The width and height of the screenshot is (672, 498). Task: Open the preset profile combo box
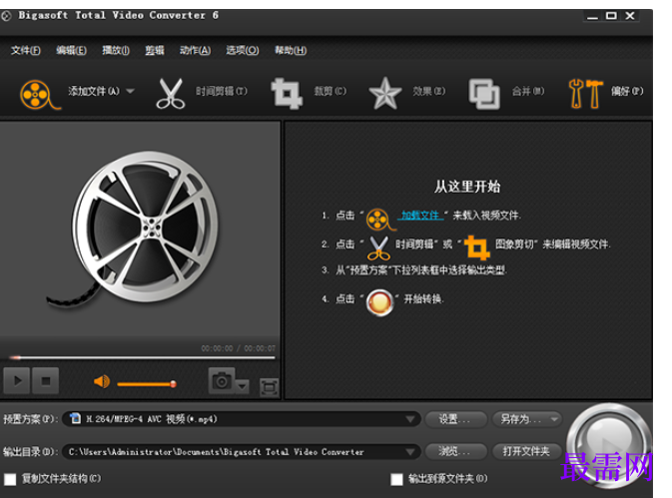tap(242, 419)
